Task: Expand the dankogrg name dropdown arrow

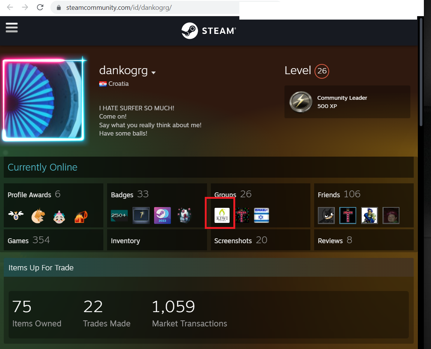Action: (153, 72)
